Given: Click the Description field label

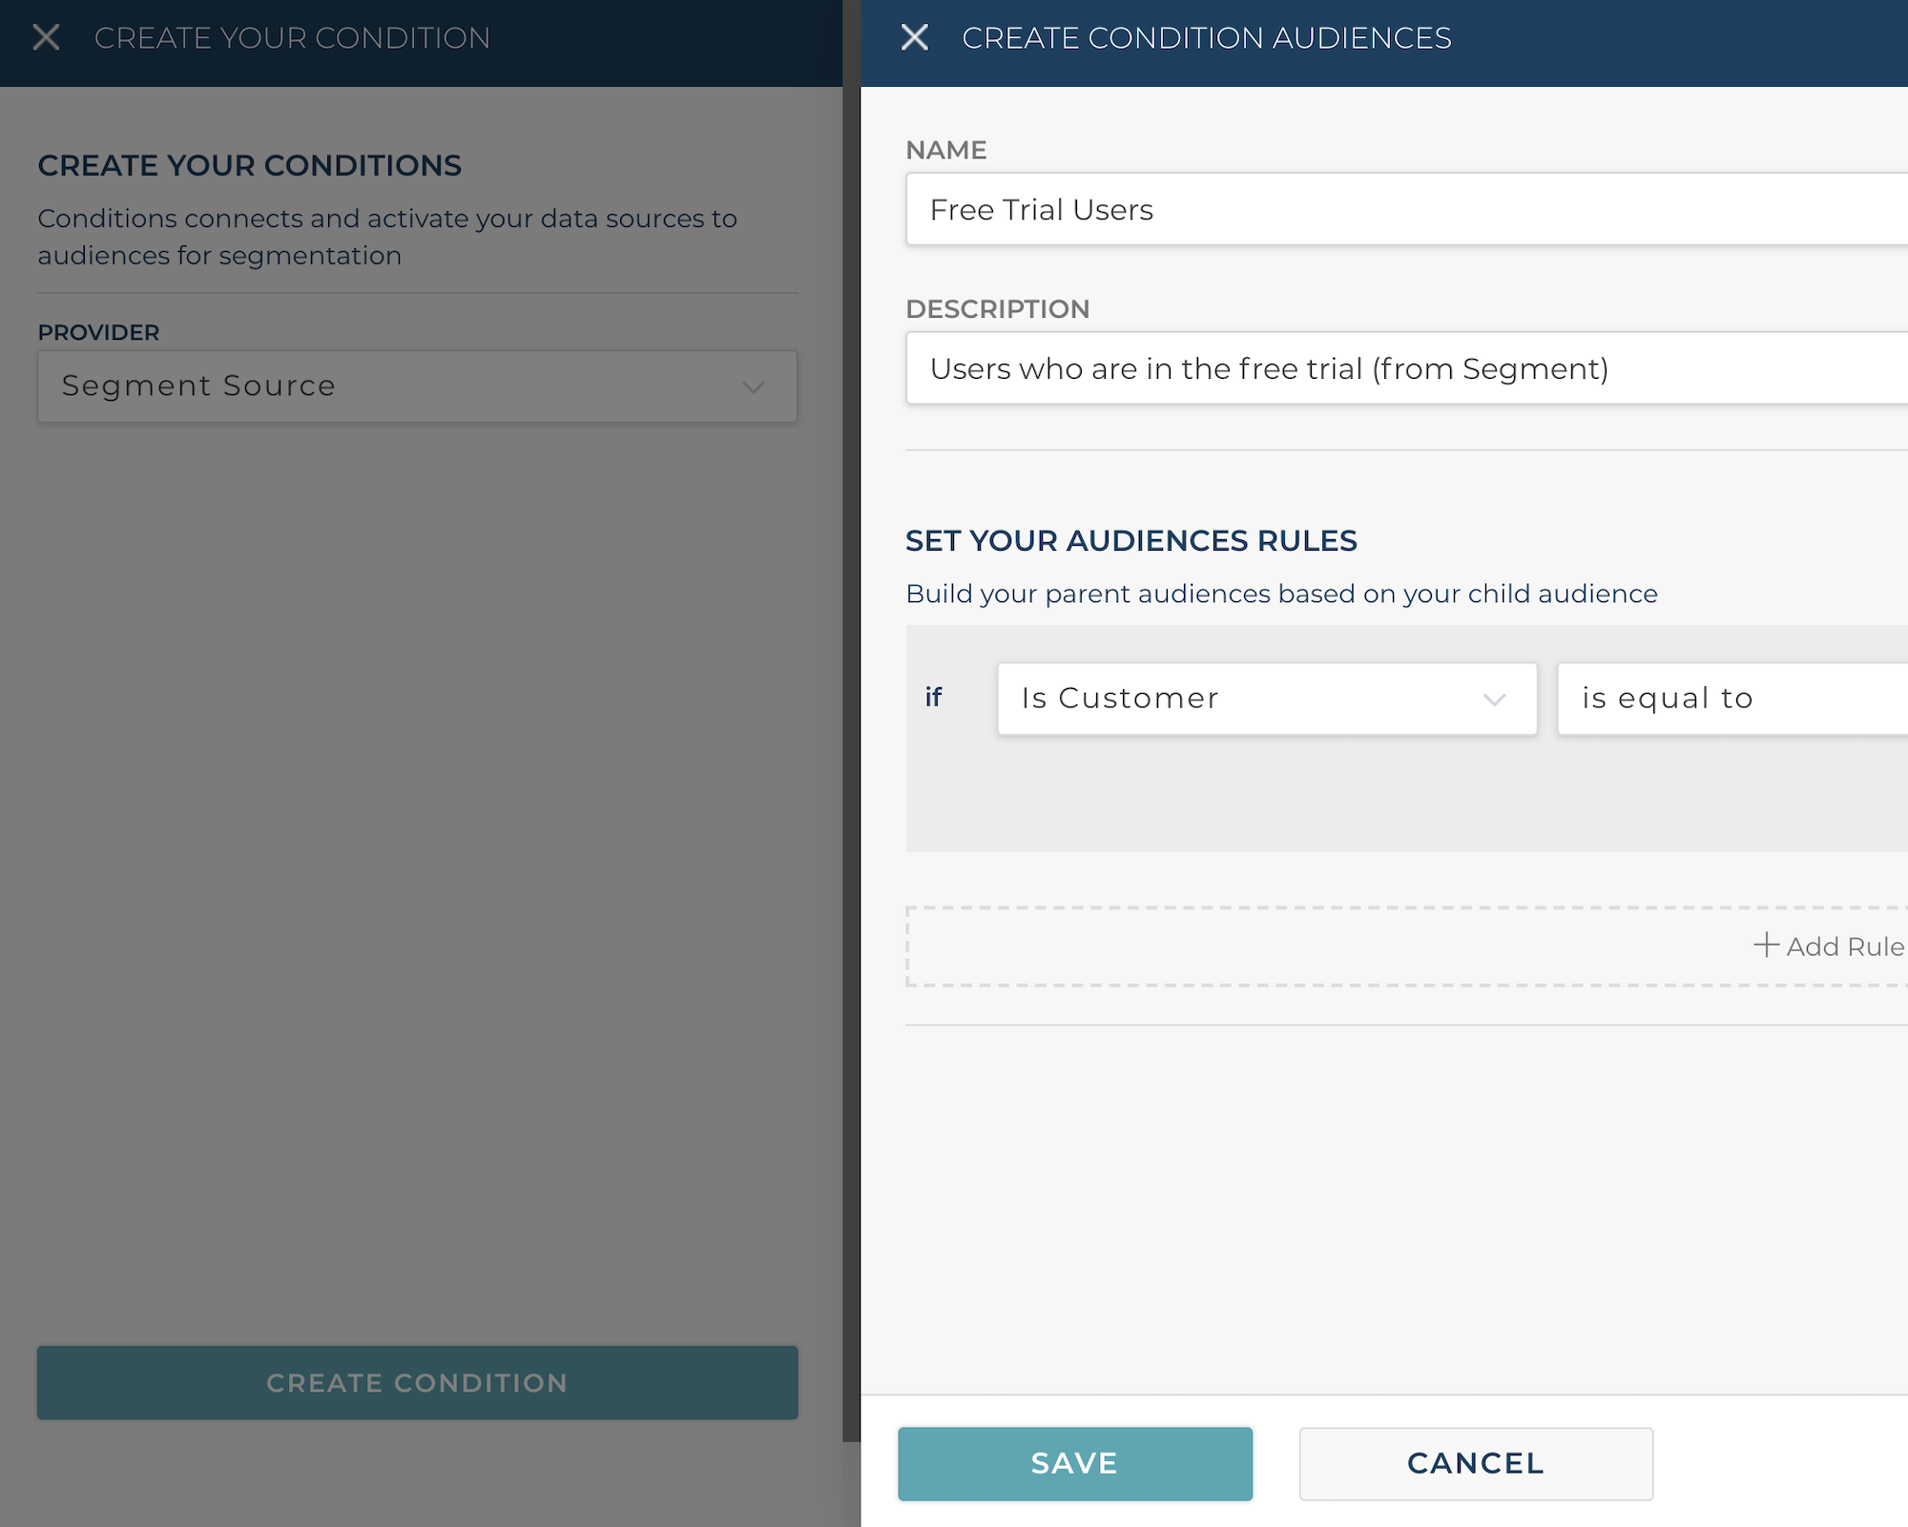Looking at the screenshot, I should coord(998,309).
